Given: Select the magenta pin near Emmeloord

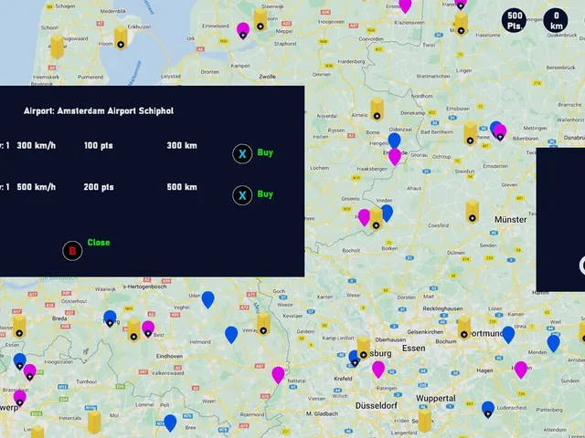Looking at the screenshot, I should tap(243, 30).
